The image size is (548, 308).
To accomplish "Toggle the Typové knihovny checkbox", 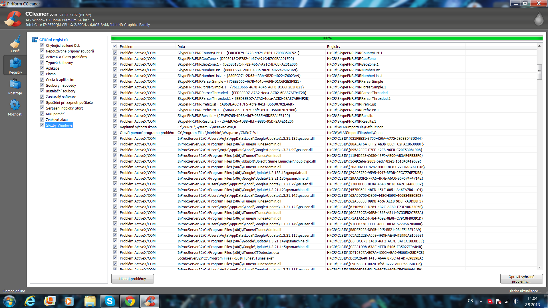I will point(42,62).
